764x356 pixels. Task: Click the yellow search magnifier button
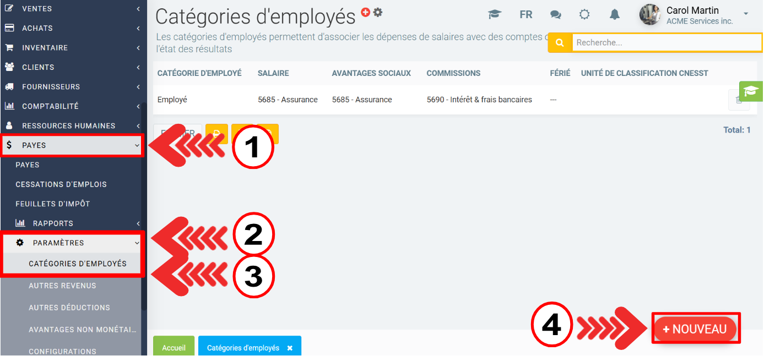[560, 43]
